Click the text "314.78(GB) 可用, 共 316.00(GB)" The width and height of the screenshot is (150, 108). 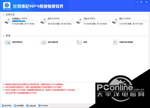click(95, 24)
